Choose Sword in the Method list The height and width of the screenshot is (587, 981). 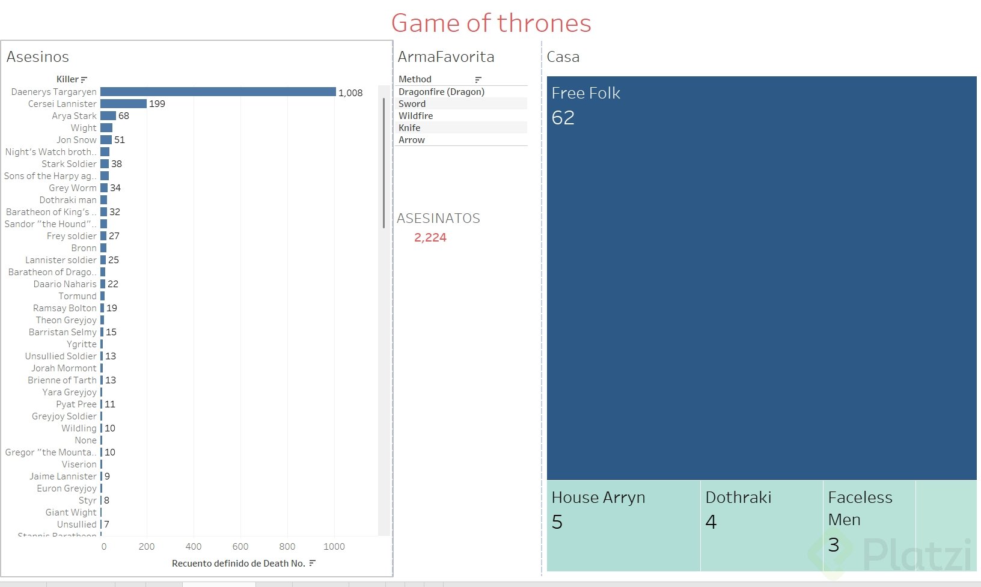click(x=412, y=104)
